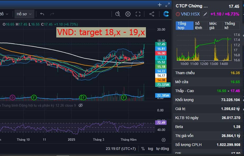
Task: Click the 14.17 white price label
Action: click(161, 76)
